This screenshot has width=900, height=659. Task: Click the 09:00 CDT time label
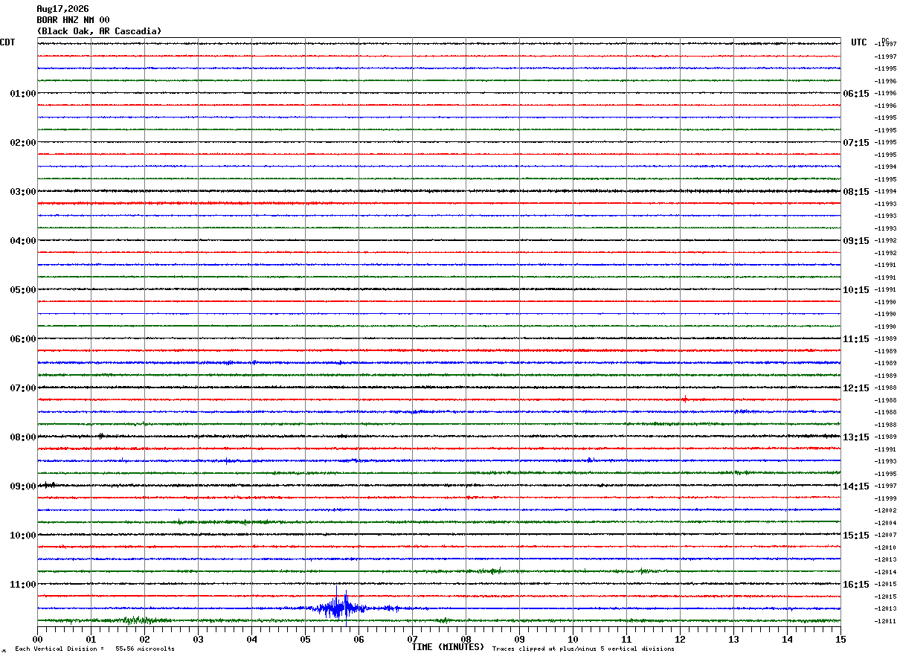tap(22, 486)
